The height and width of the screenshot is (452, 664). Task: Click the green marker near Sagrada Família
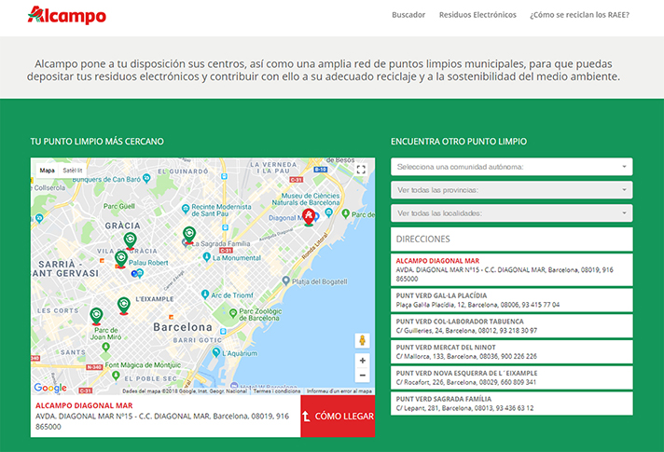189,235
